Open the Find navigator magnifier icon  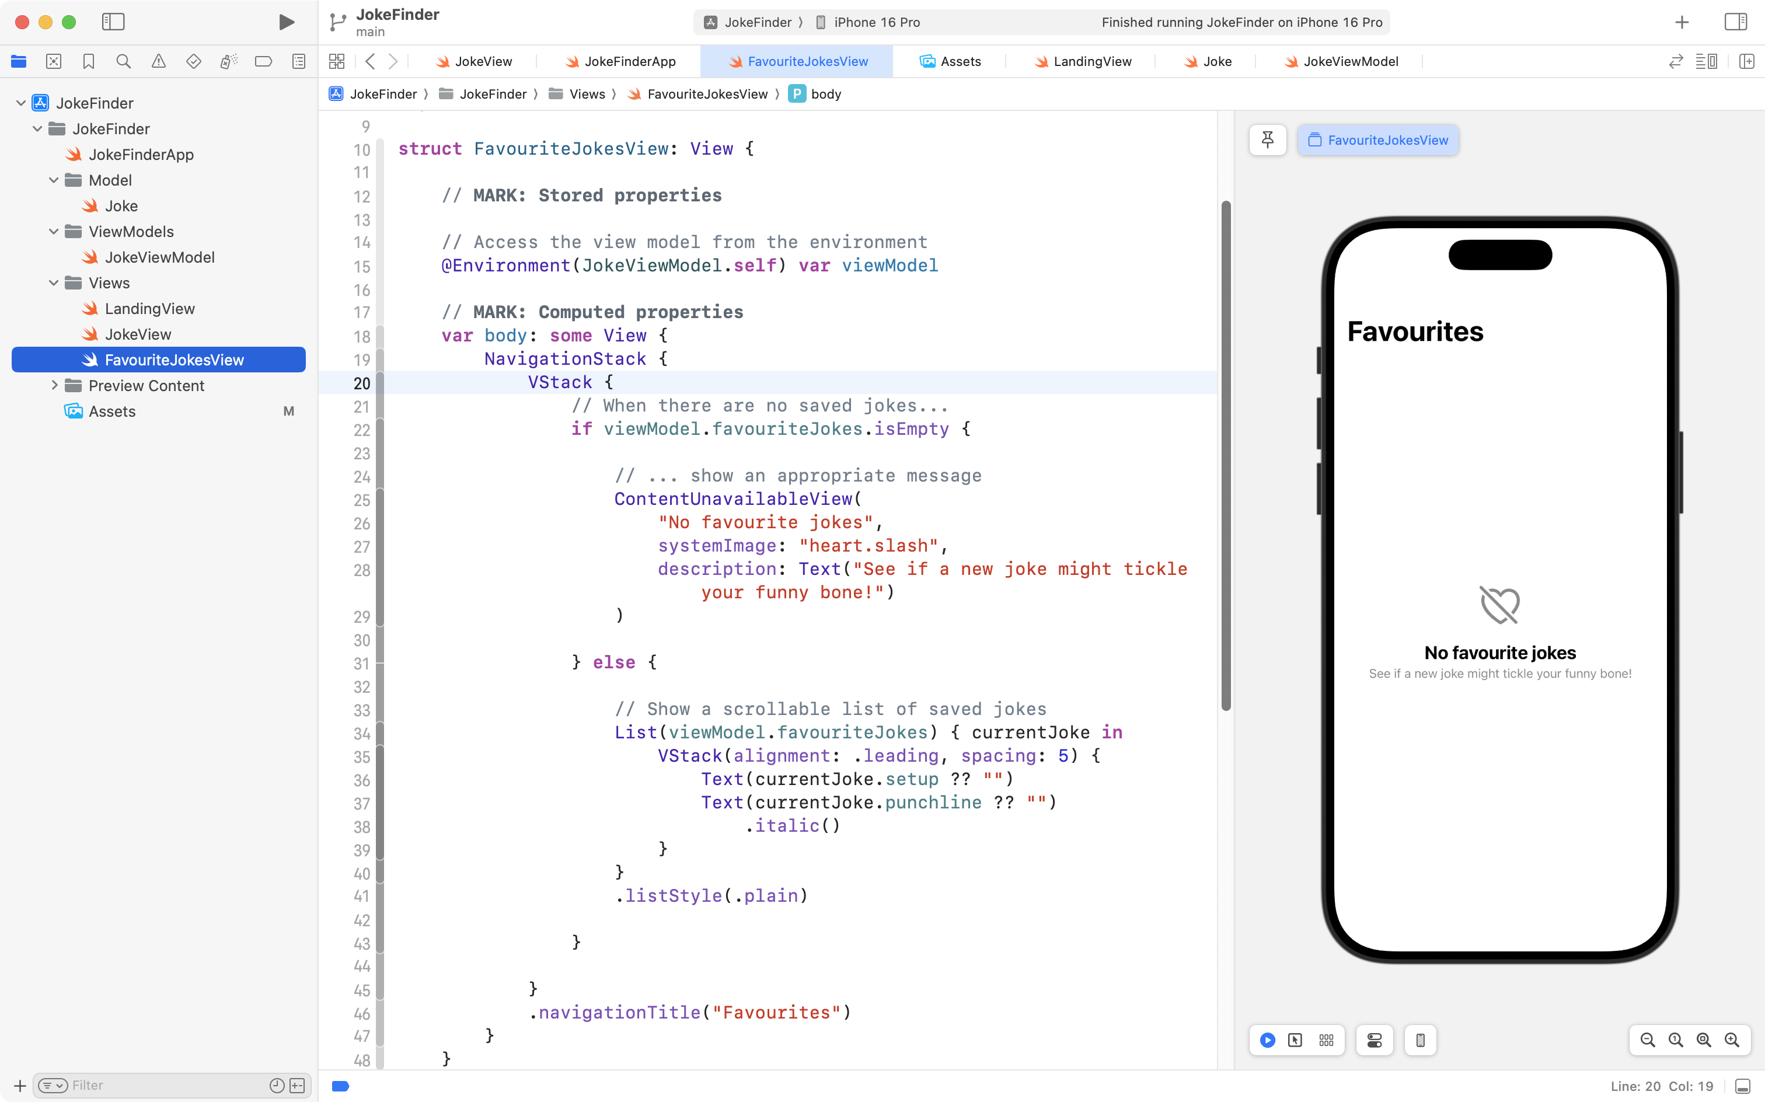pyautogui.click(x=123, y=61)
